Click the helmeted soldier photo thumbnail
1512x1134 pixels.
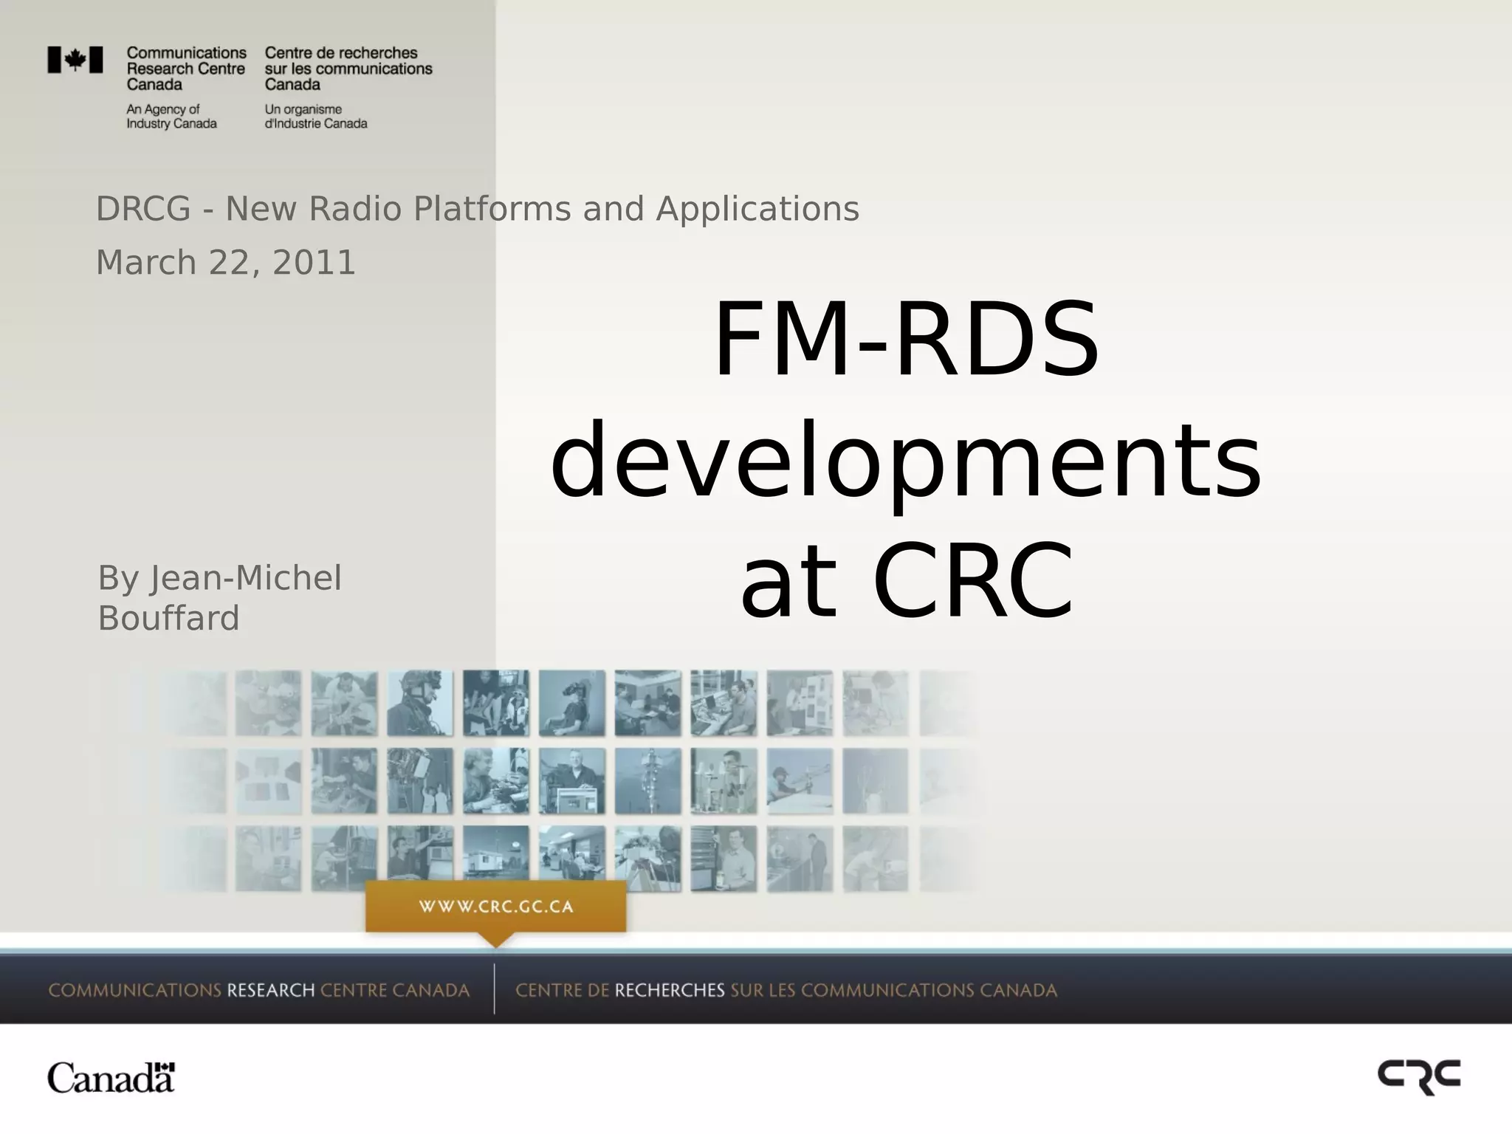(x=420, y=703)
